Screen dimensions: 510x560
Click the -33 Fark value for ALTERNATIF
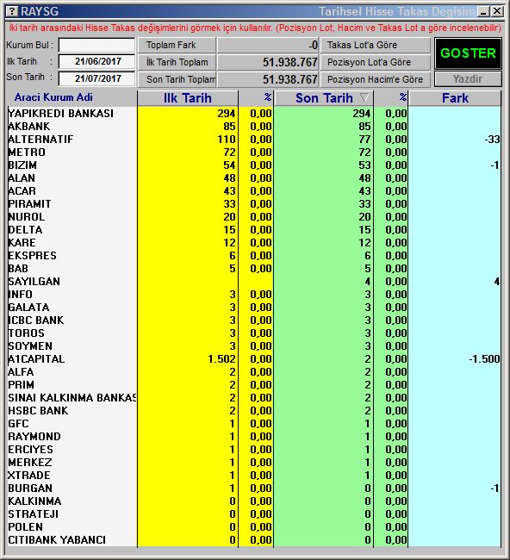coord(493,140)
